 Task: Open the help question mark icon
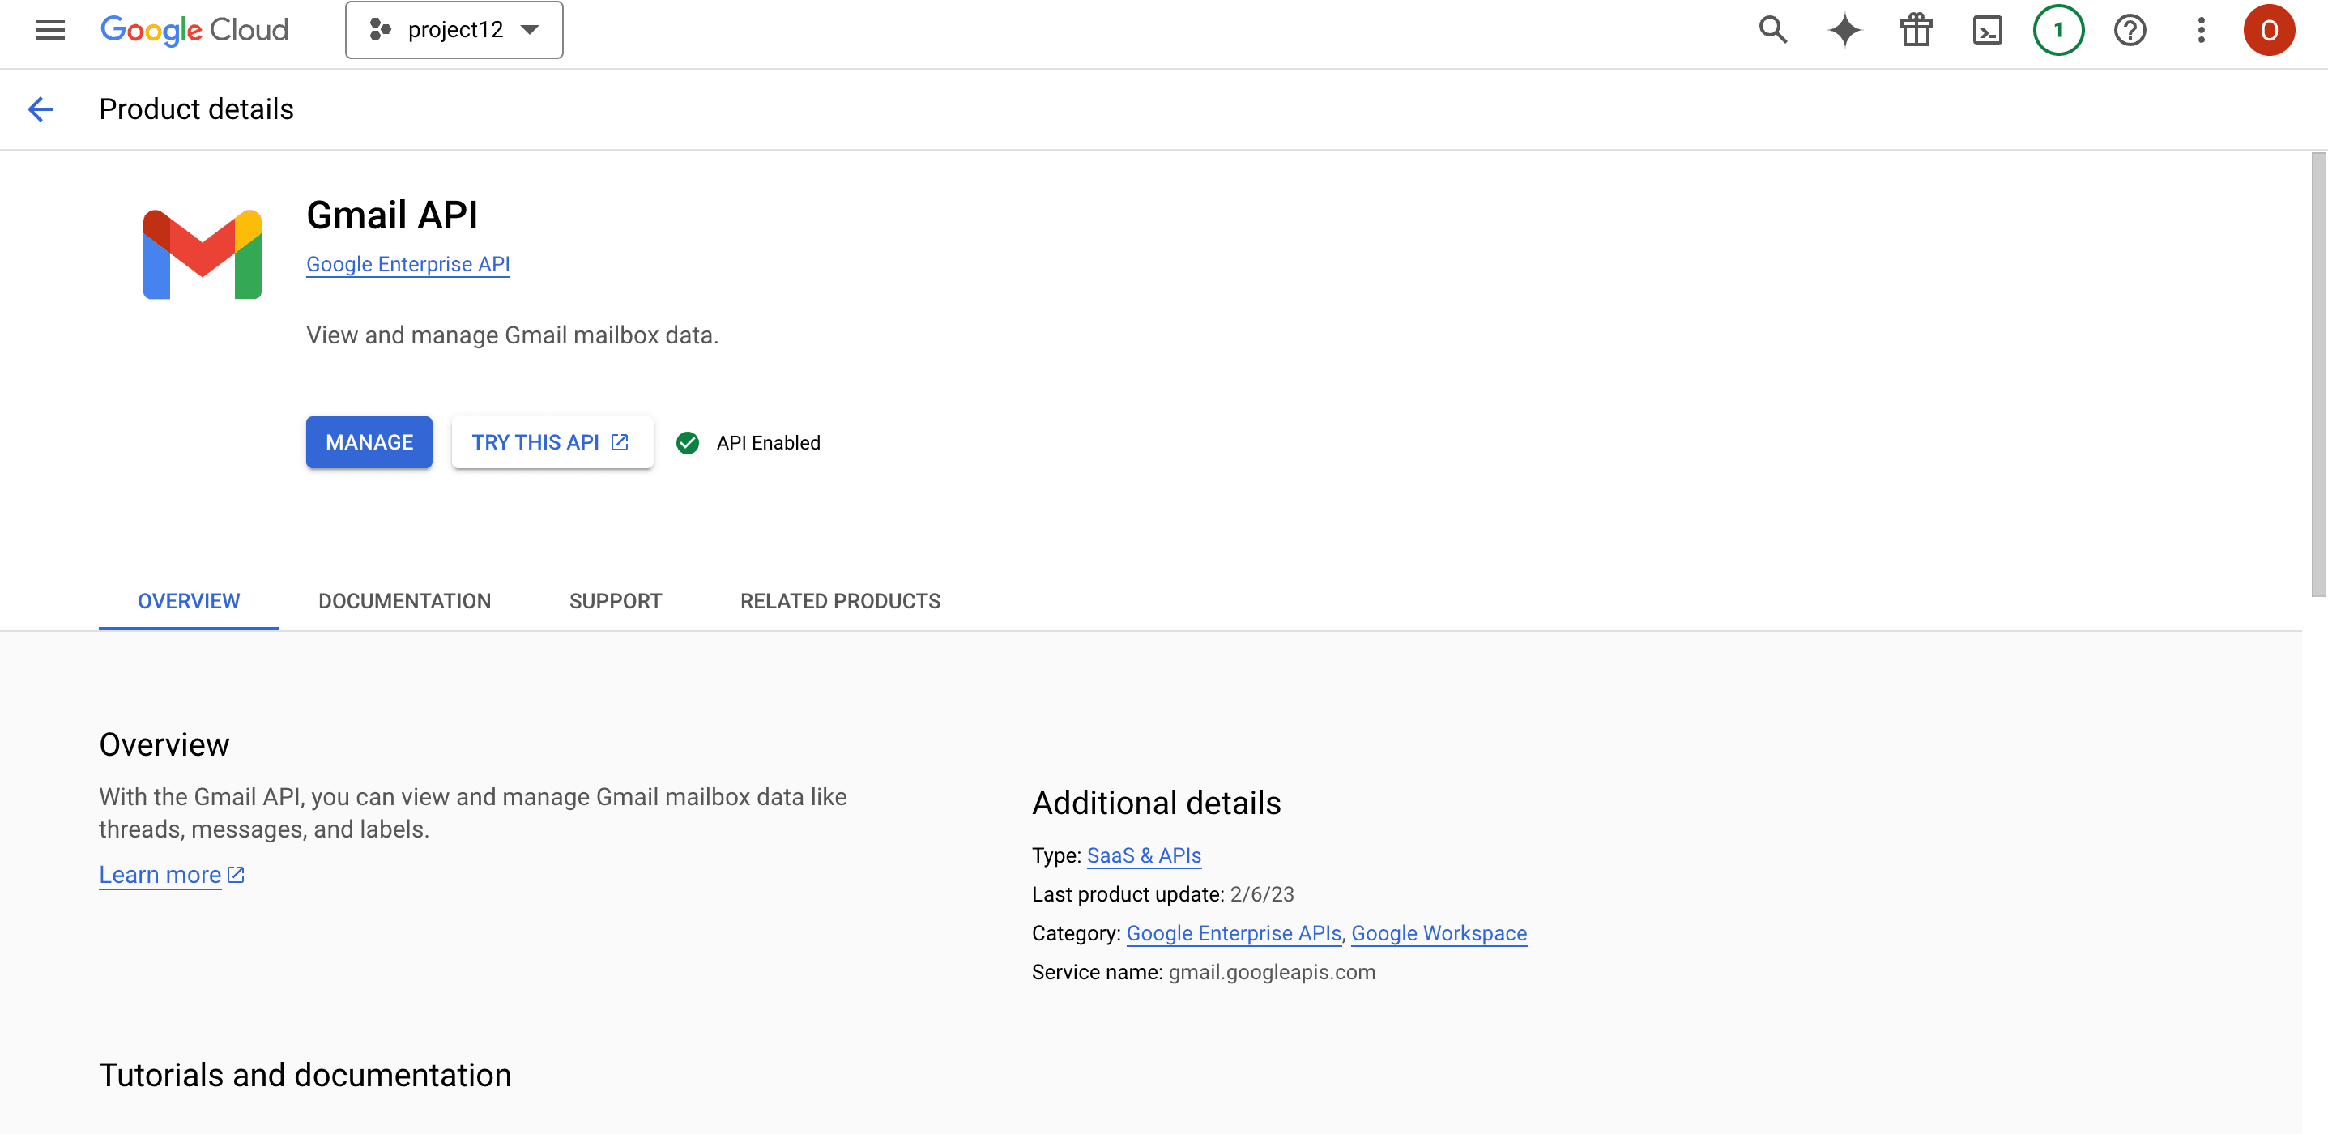click(x=2130, y=30)
